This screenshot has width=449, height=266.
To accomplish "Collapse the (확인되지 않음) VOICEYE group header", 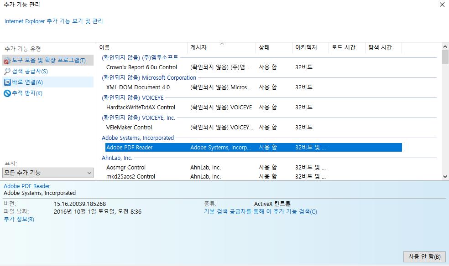I will click(133, 98).
